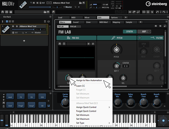The height and width of the screenshot is (129, 169).
Task: Click the trash icon left of pads
Action: (4, 107)
